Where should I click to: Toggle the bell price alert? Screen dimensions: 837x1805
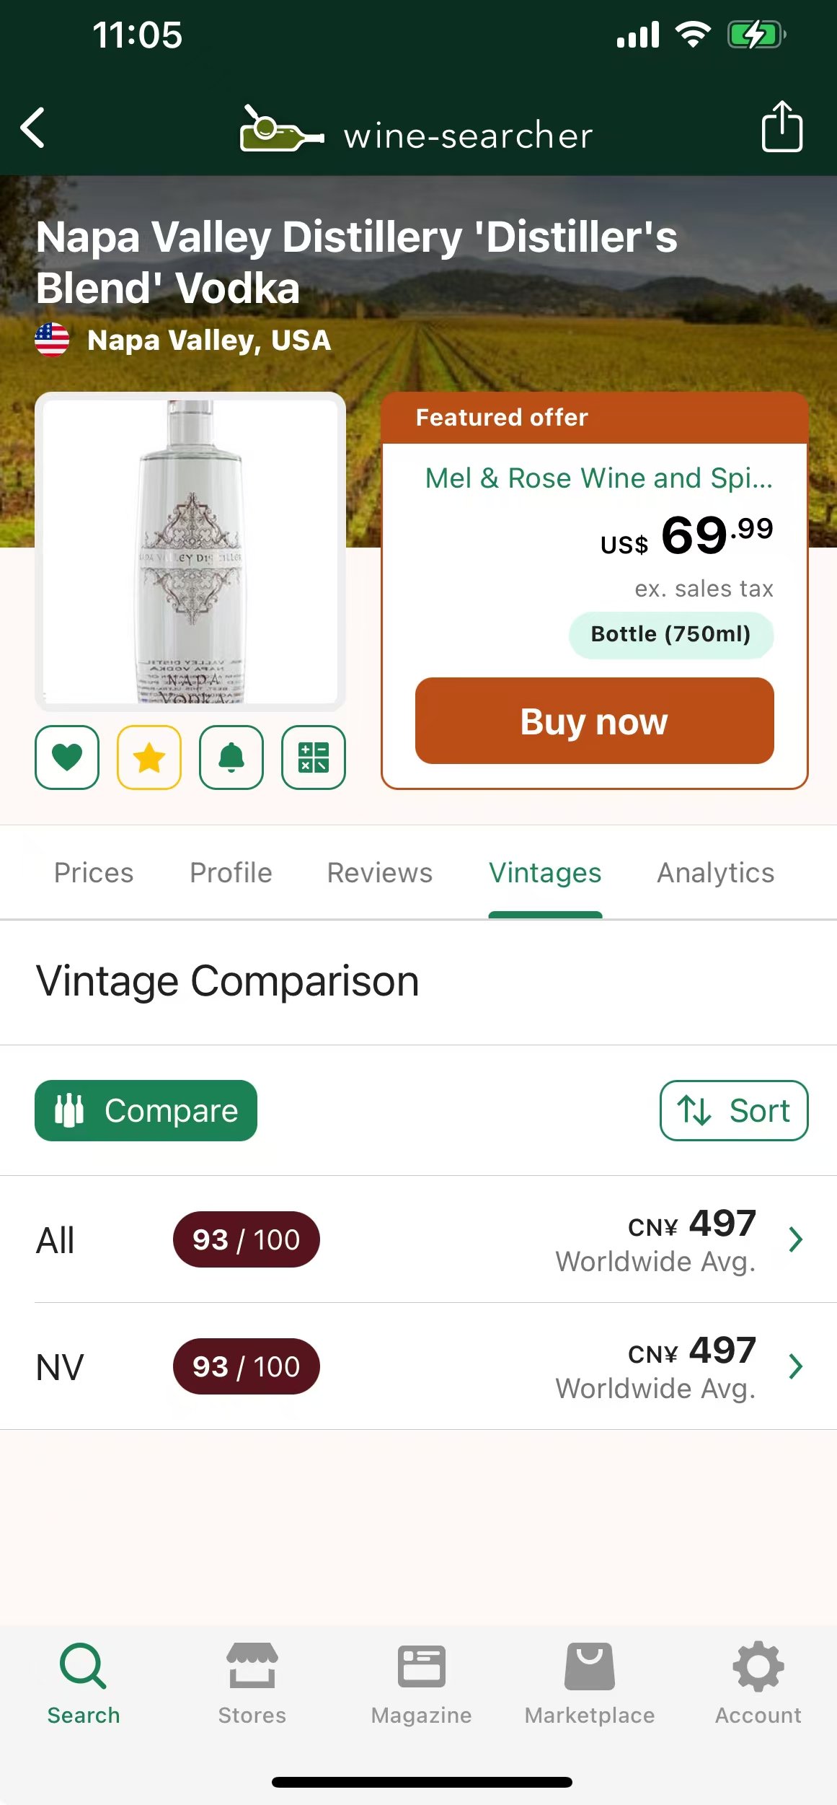coord(231,757)
